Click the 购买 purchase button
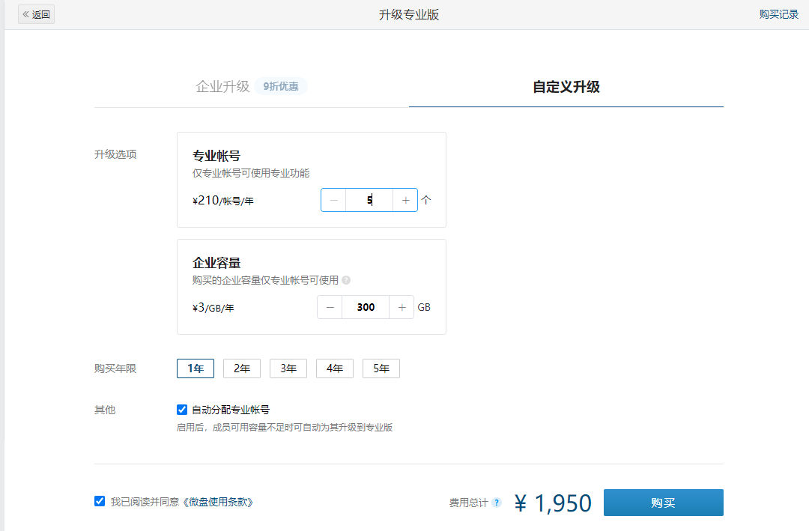Viewport: 809px width, 531px height. click(662, 503)
